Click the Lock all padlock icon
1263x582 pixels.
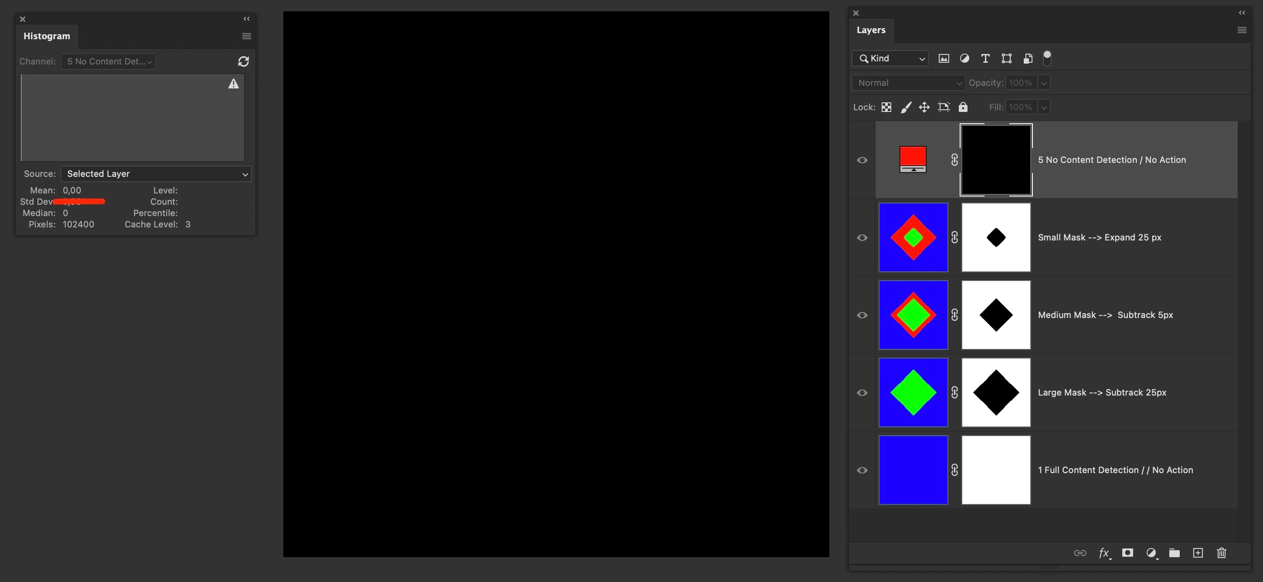pos(963,107)
